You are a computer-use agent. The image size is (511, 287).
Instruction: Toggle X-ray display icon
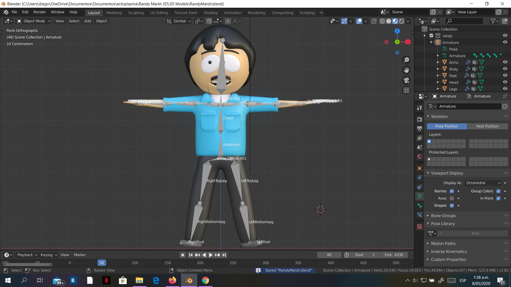(374, 21)
